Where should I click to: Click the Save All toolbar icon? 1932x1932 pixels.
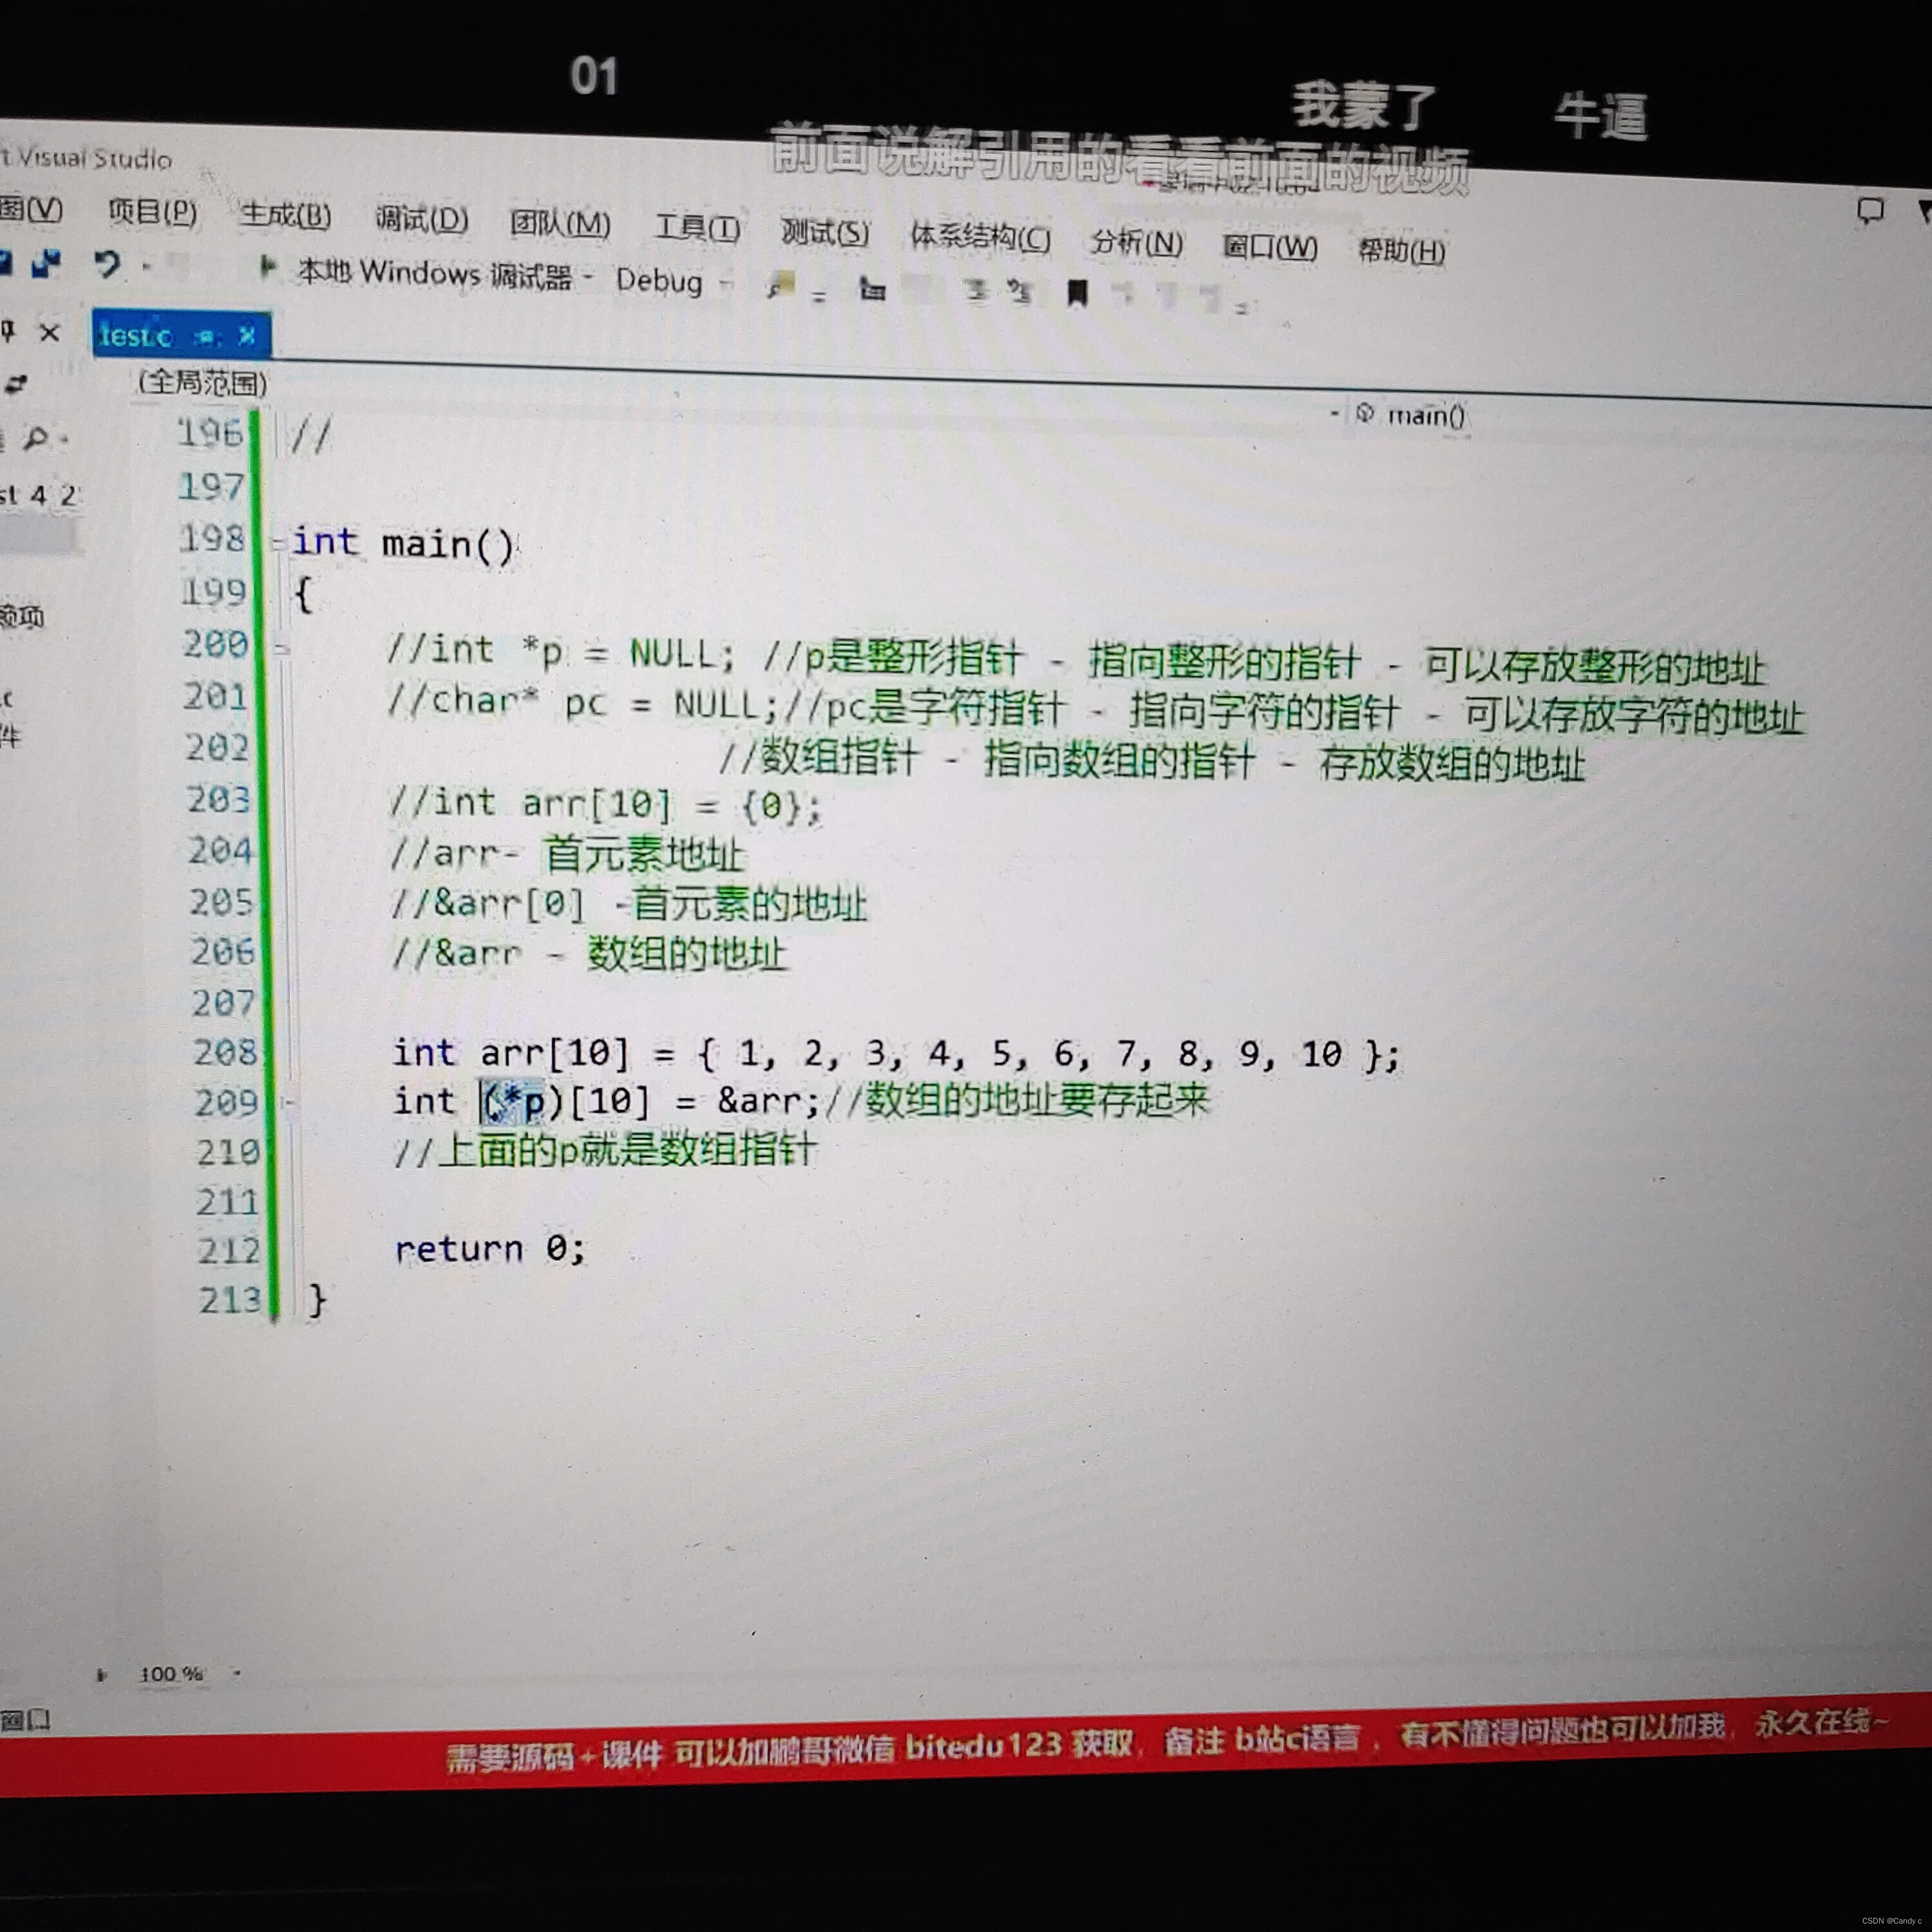tap(46, 264)
